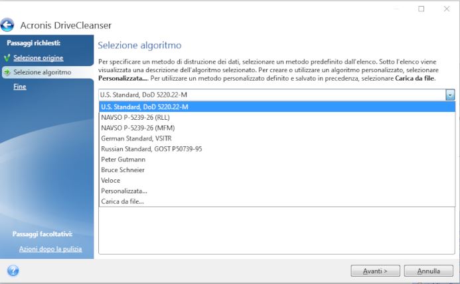Pick German Standard, VSITR

[x=277, y=138]
